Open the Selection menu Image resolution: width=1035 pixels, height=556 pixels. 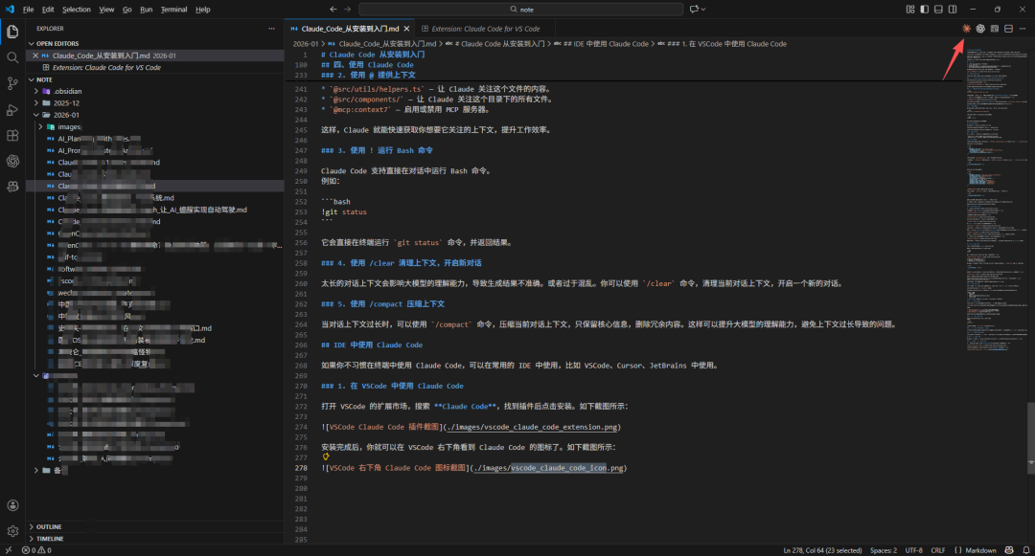[x=77, y=10]
